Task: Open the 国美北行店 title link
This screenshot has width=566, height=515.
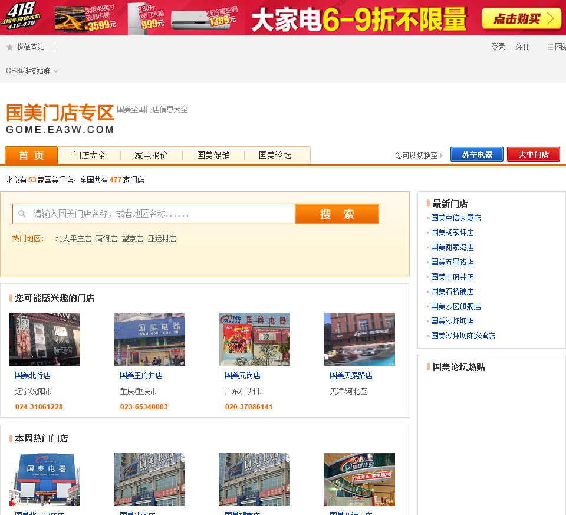Action: (33, 376)
